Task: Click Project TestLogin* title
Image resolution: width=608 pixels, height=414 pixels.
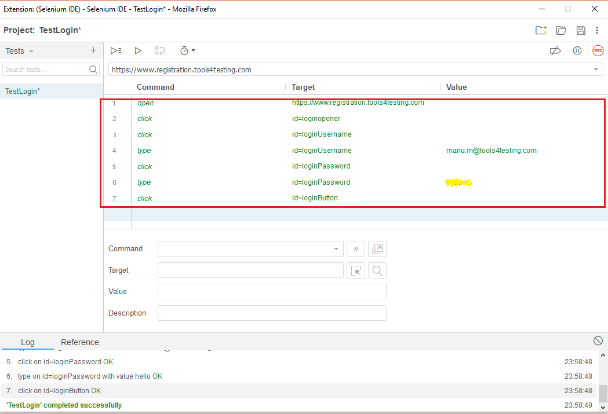Action: [42, 30]
